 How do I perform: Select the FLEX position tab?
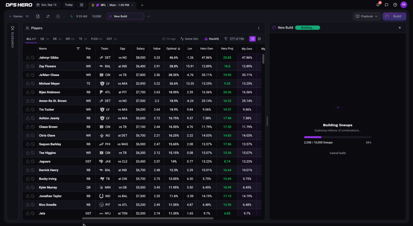click(97, 39)
